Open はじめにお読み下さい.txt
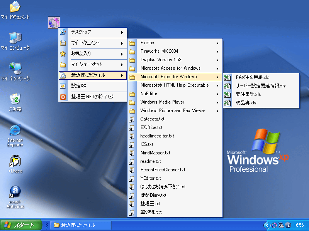Image resolution: width=309 pixels, height=231 pixels. point(175,187)
